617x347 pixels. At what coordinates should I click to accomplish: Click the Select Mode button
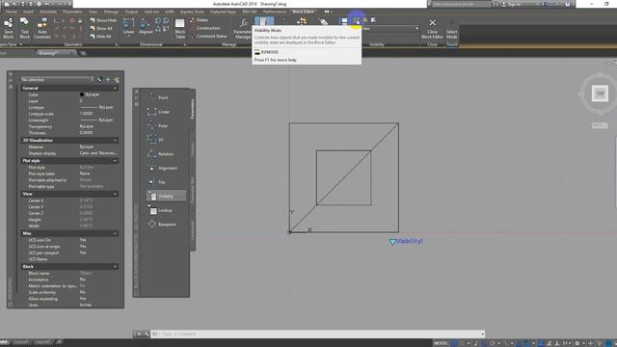tap(452, 28)
